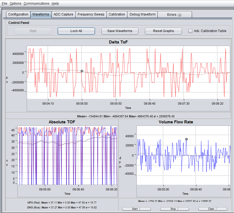Click the Clear integration button at bottom
Image resolution: width=234 pixels, height=213 pixels.
click(x=212, y=209)
